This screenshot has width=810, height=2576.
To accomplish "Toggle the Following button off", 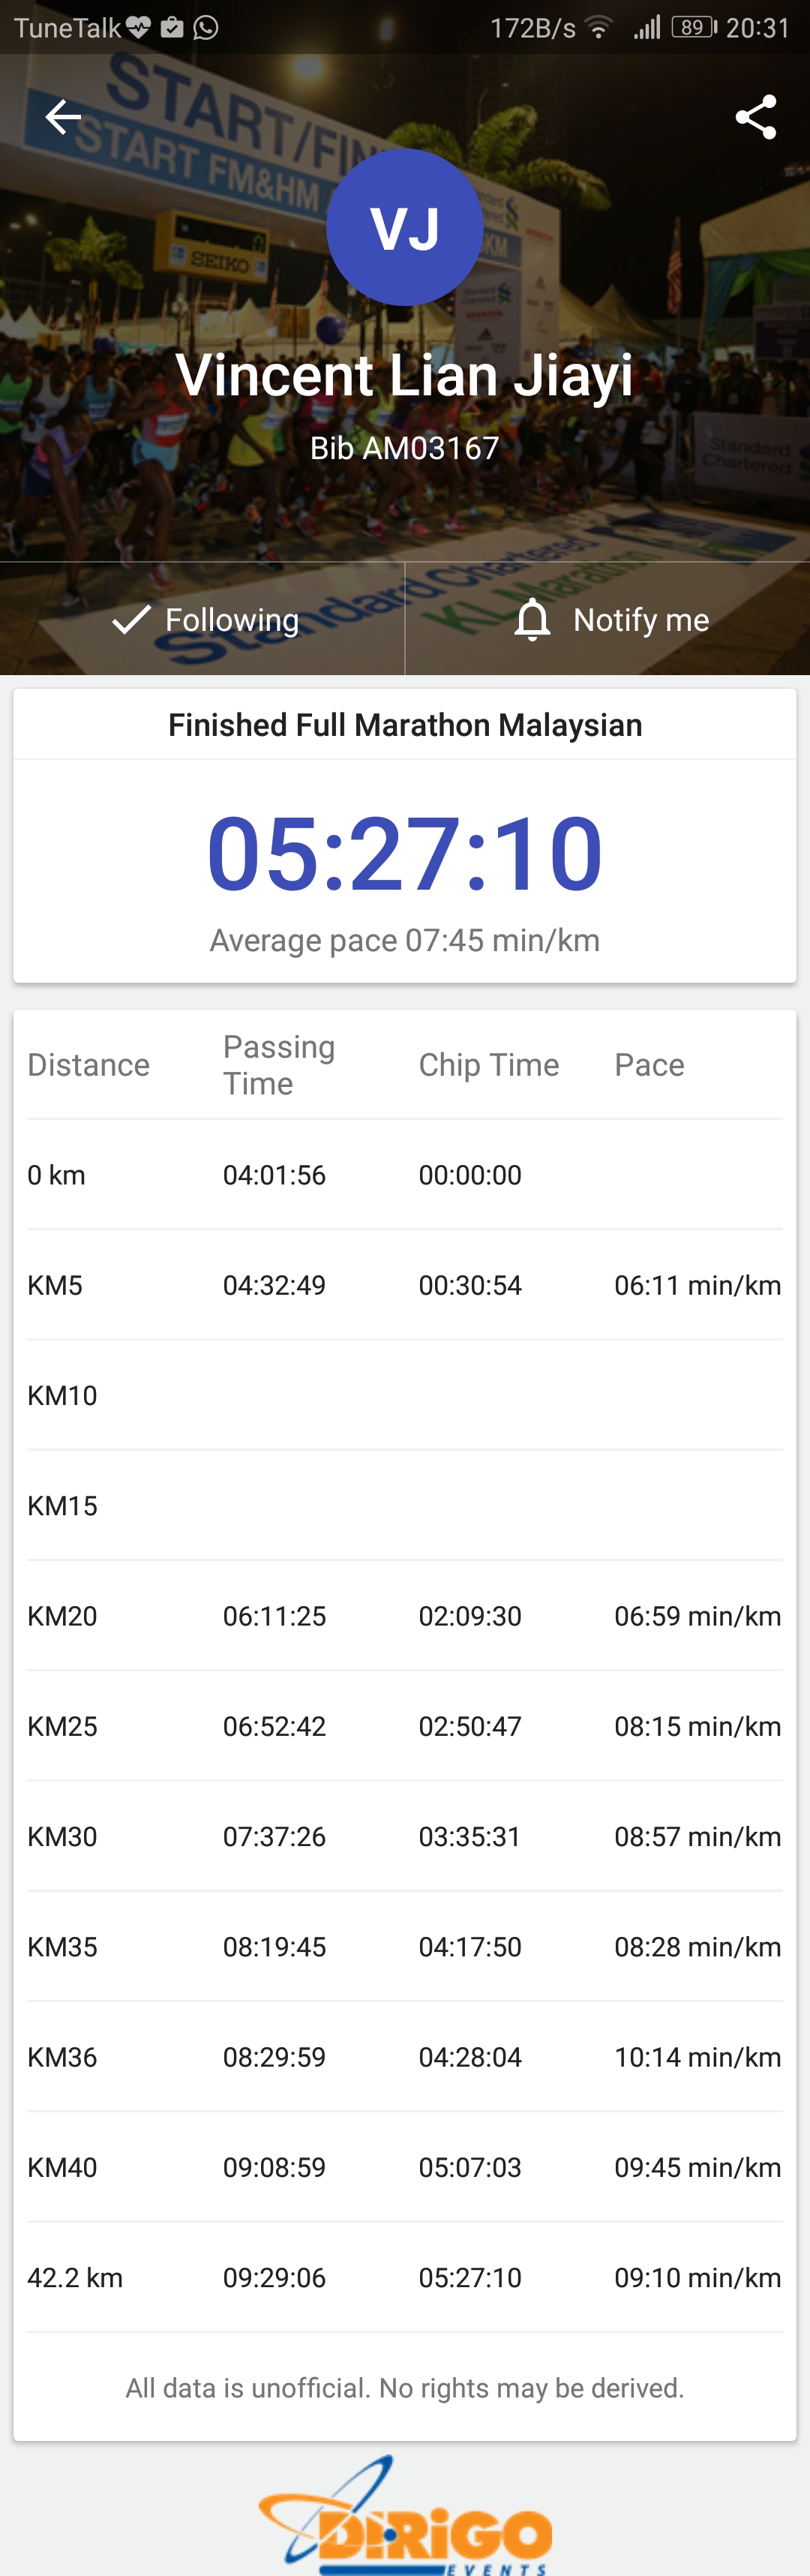I will (x=202, y=619).
